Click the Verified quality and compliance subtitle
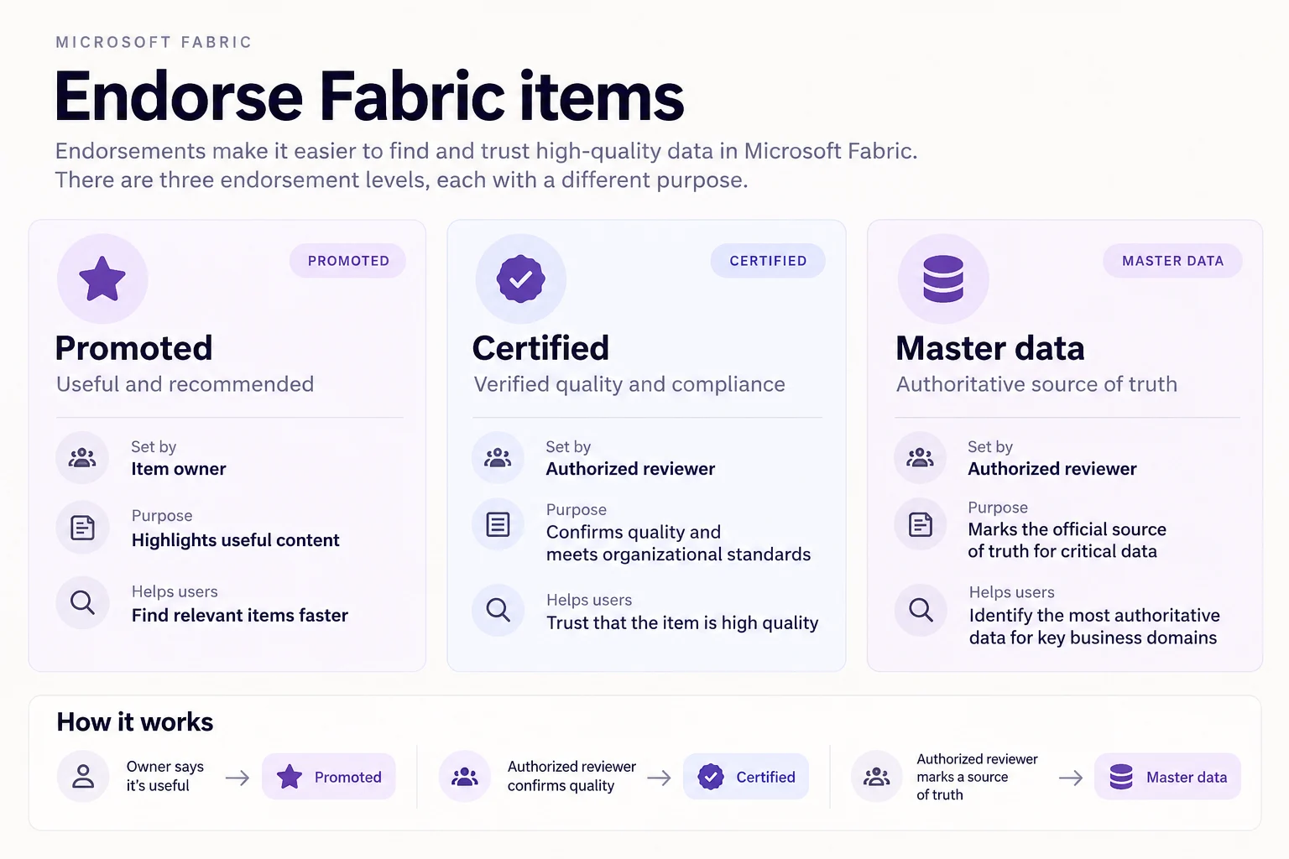This screenshot has height=859, width=1289. pyautogui.click(x=629, y=384)
